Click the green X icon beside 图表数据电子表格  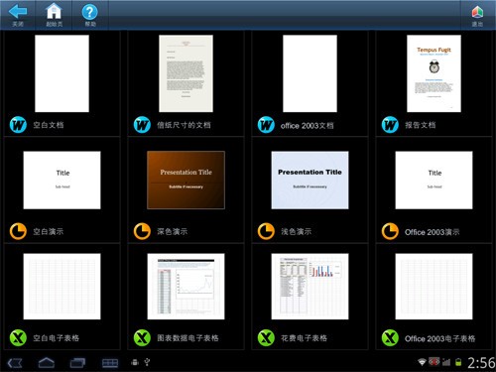[142, 338]
